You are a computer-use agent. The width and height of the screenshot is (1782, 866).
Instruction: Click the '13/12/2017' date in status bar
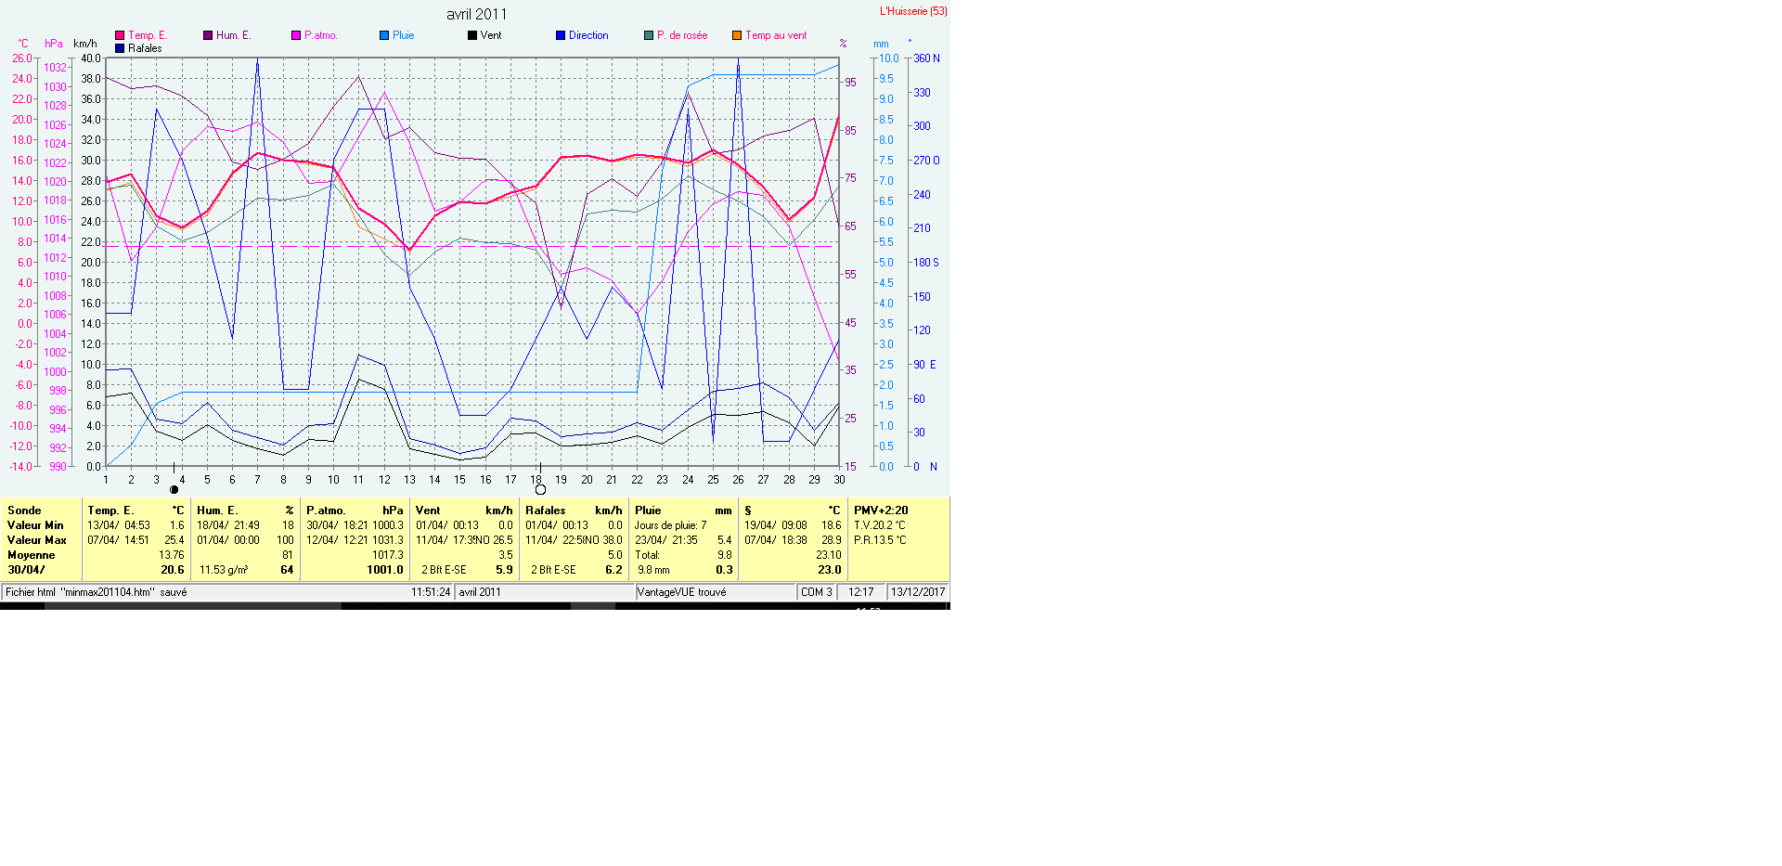pos(918,592)
